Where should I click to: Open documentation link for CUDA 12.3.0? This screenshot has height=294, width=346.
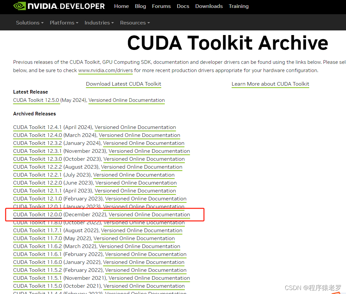[x=144, y=159]
